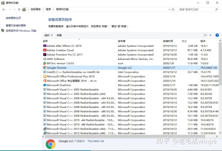Click the scroll left arrow of the horizontal scrollbar
The height and width of the screenshot is (151, 222).
pyautogui.click(x=43, y=136)
